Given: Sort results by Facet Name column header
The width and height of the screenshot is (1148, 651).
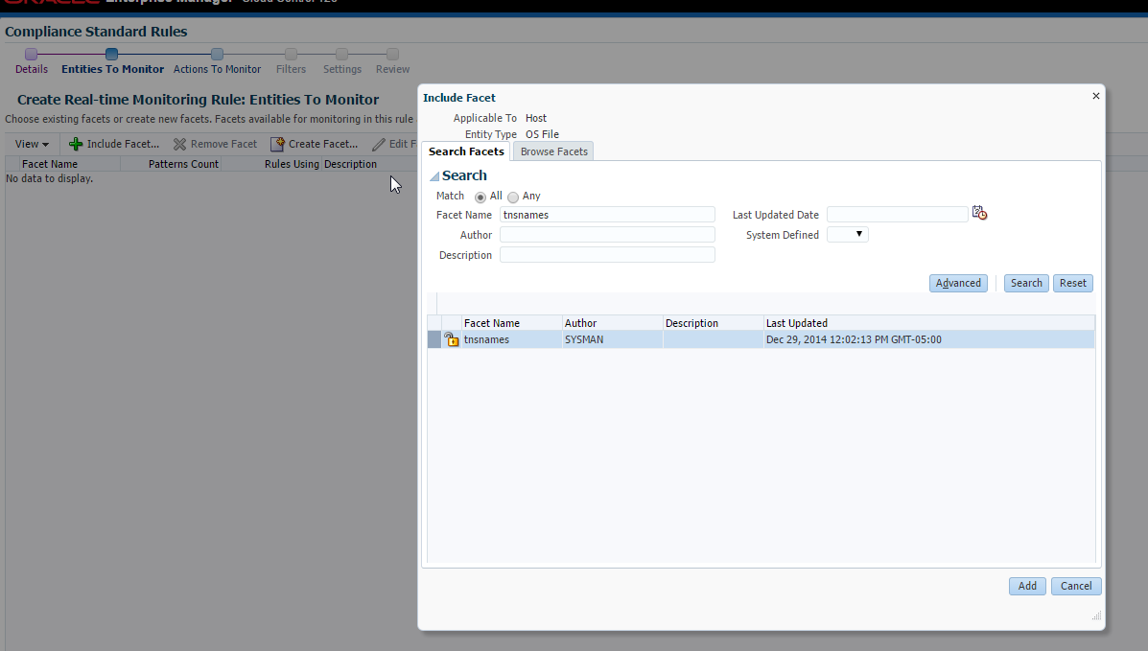Looking at the screenshot, I should coord(512,323).
